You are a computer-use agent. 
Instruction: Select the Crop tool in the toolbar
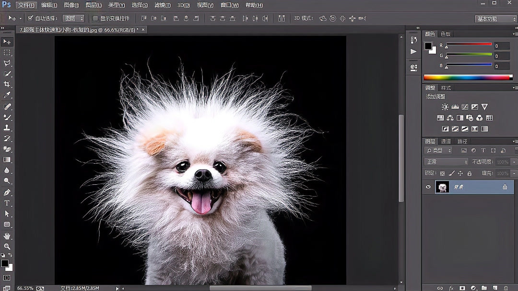click(x=7, y=85)
